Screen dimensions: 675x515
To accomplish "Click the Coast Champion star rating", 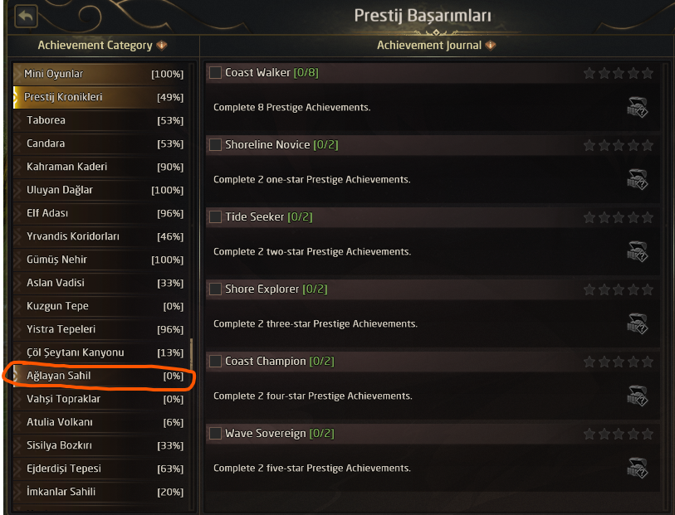I will [x=619, y=362].
